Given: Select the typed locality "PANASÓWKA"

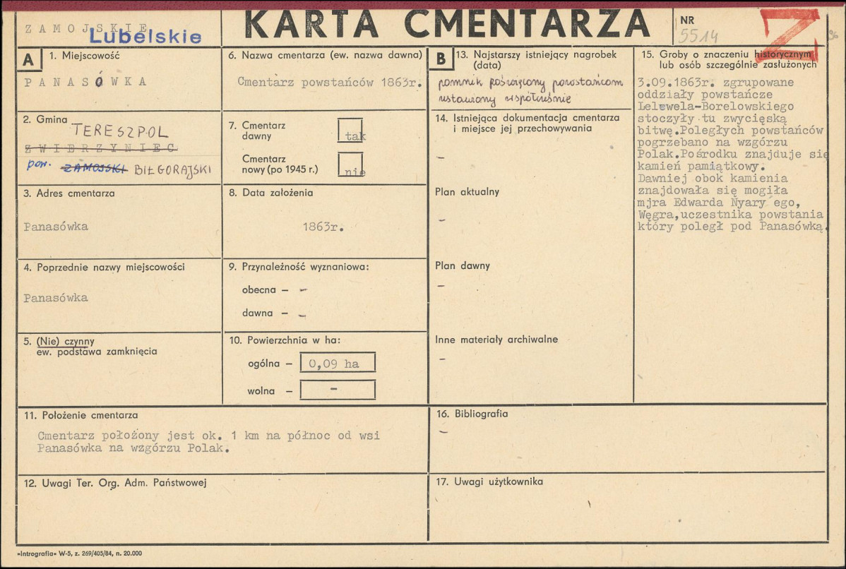Looking at the screenshot, I should [x=85, y=82].
